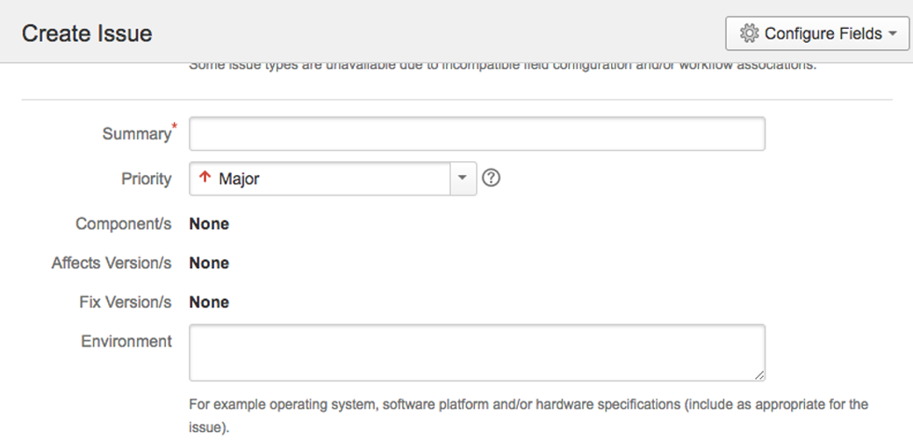The width and height of the screenshot is (913, 447).
Task: Click the Summary field label
Action: 136,134
